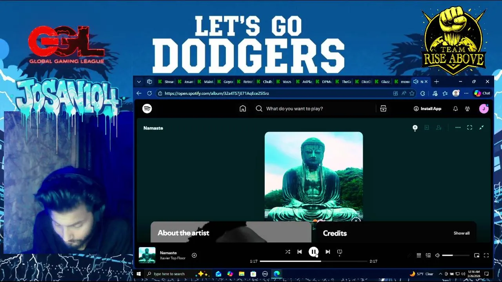This screenshot has height=282, width=502.
Task: Toggle repeat mode in the player
Action: (x=340, y=252)
